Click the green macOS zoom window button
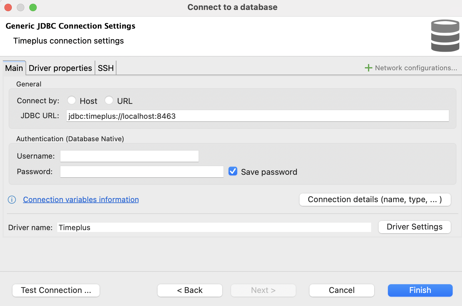This screenshot has width=462, height=306. (x=33, y=7)
